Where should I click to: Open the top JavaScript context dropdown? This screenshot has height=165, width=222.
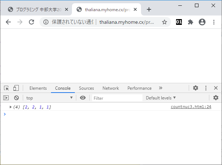pyautogui.click(x=49, y=98)
